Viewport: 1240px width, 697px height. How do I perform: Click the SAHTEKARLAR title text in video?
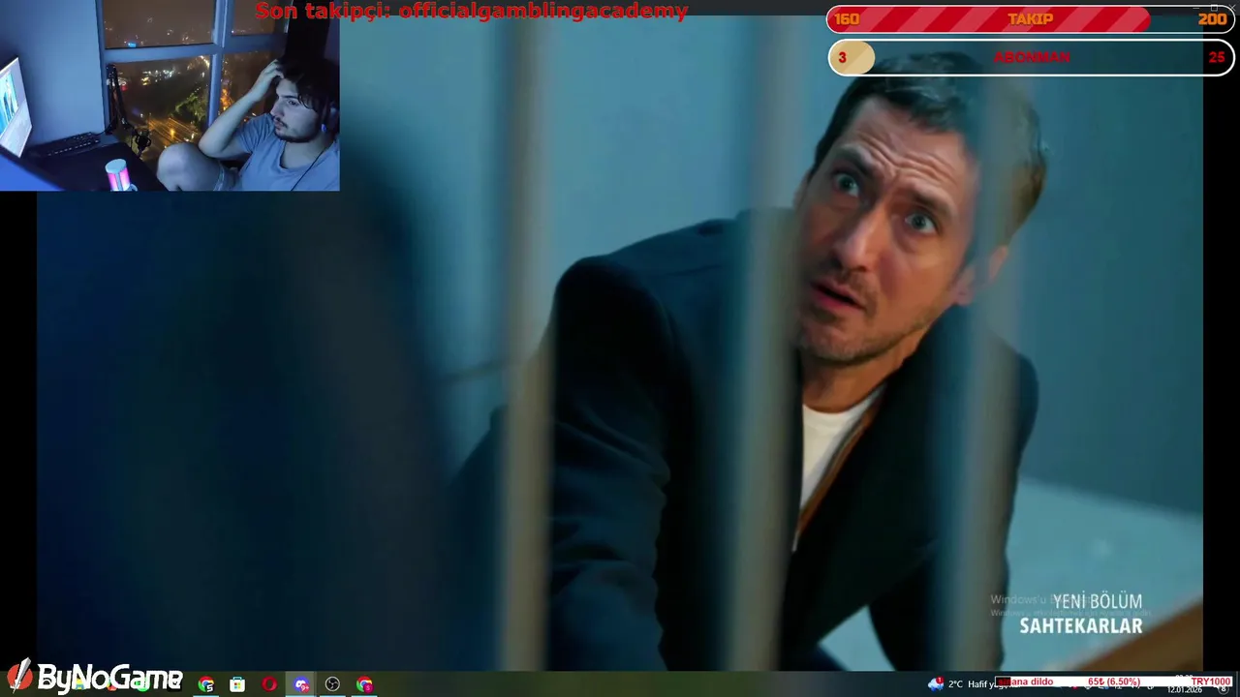coord(1081,625)
